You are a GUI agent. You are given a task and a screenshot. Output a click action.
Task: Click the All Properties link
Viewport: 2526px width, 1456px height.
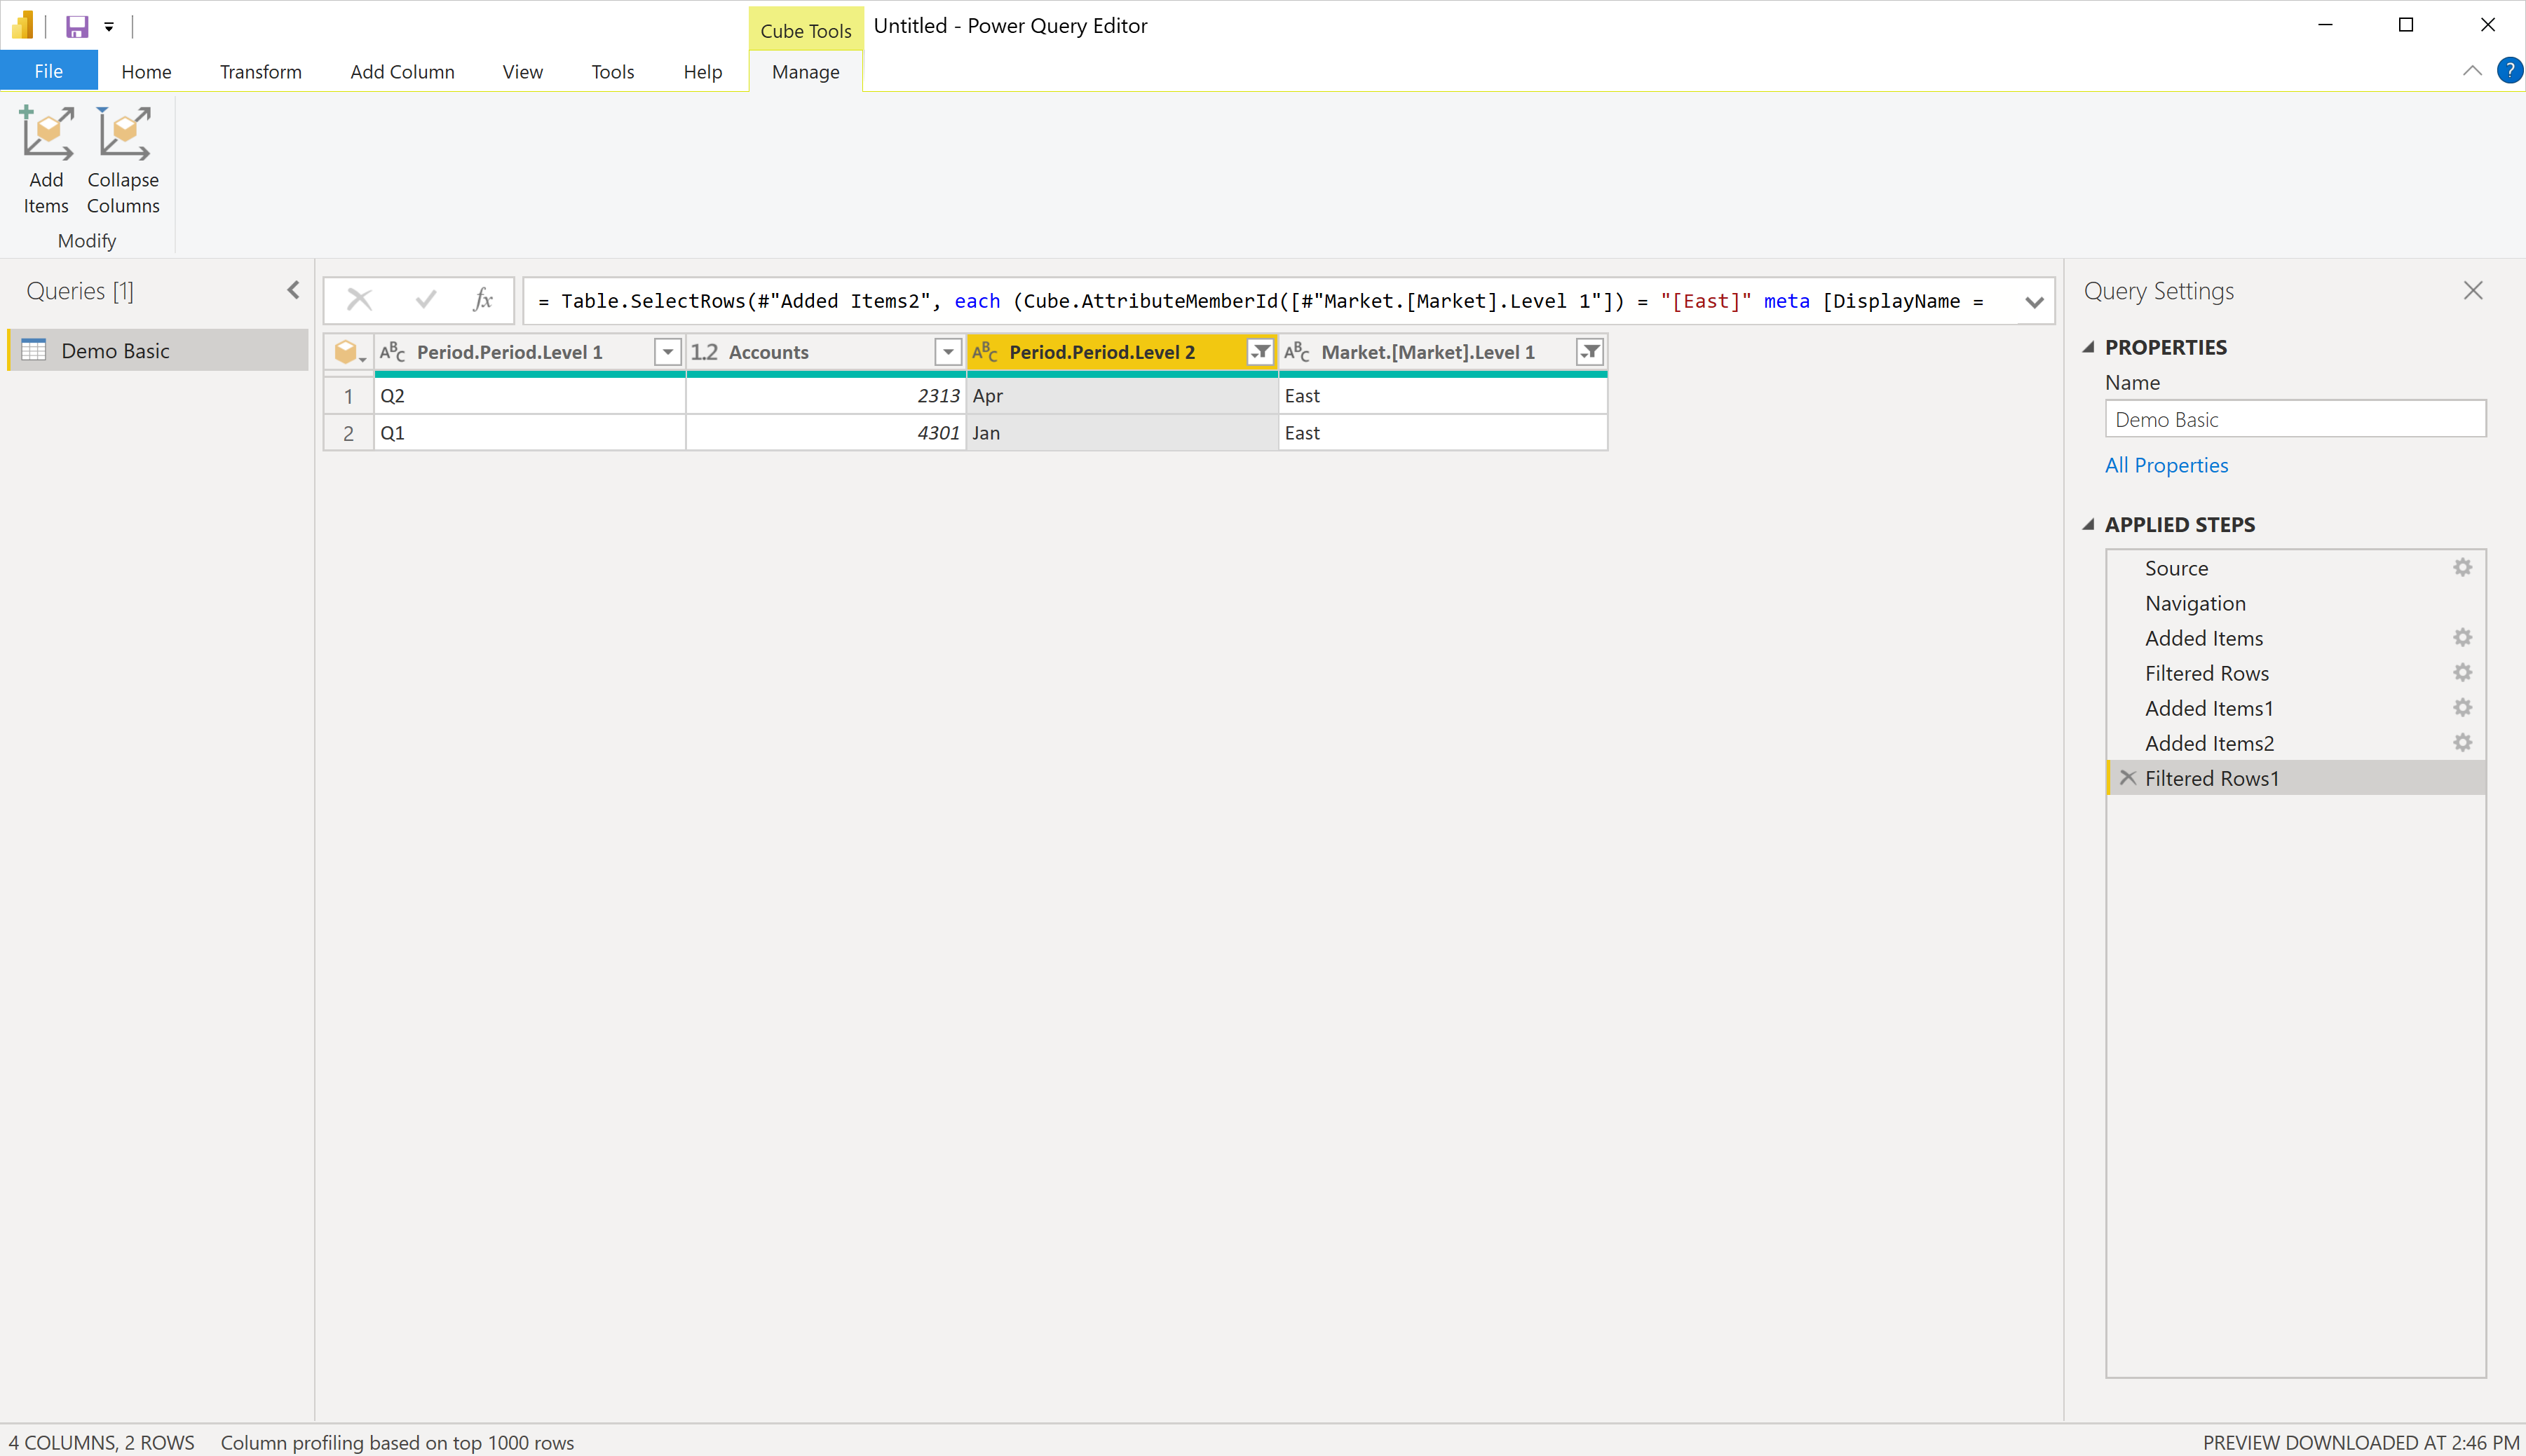tap(2166, 465)
